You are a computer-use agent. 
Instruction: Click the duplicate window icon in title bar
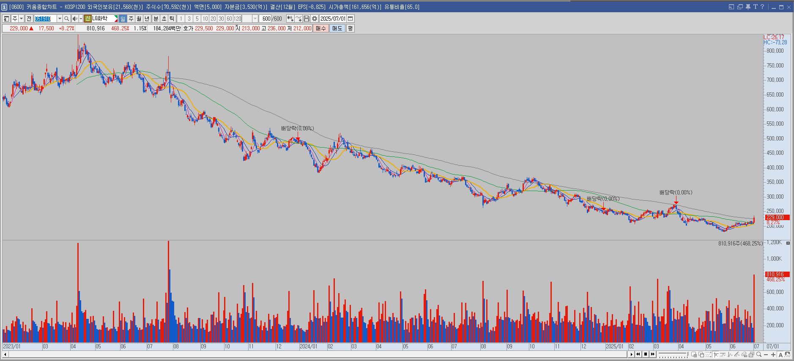click(x=740, y=7)
